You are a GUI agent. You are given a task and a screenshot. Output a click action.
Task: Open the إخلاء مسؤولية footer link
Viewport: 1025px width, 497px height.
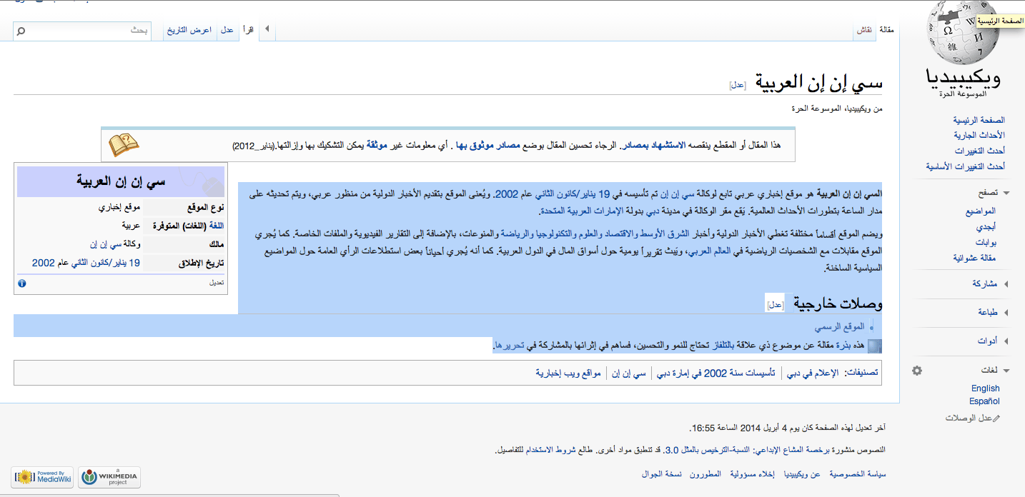[751, 474]
